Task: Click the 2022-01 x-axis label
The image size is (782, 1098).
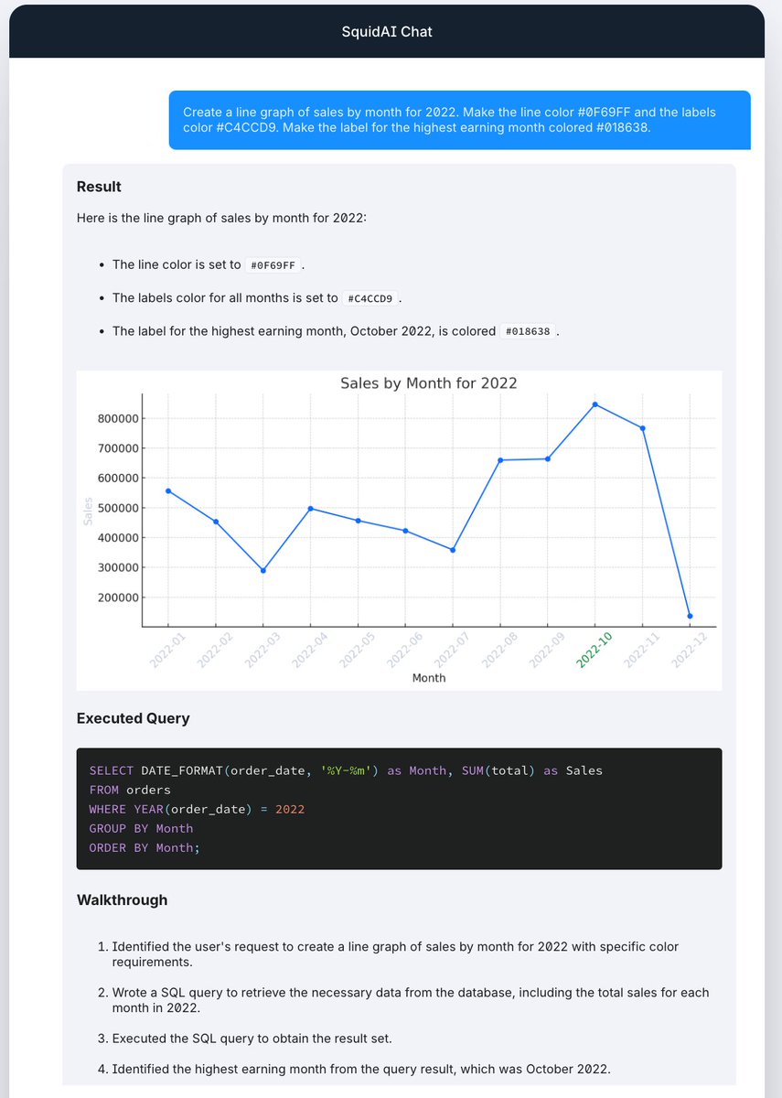Action: click(x=168, y=649)
